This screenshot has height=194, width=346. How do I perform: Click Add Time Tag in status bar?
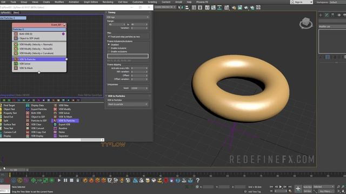point(254,192)
